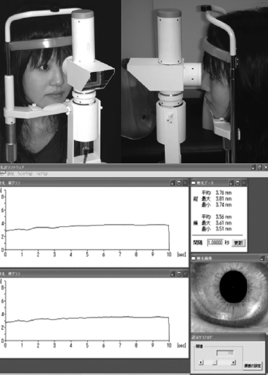Screen dimensions: 268x375
Task: Minimize the vertical pupil graph window
Action: click(x=172, y=183)
